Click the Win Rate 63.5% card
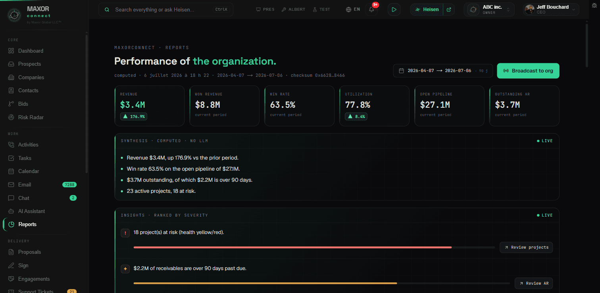600x293 pixels. 299,106
